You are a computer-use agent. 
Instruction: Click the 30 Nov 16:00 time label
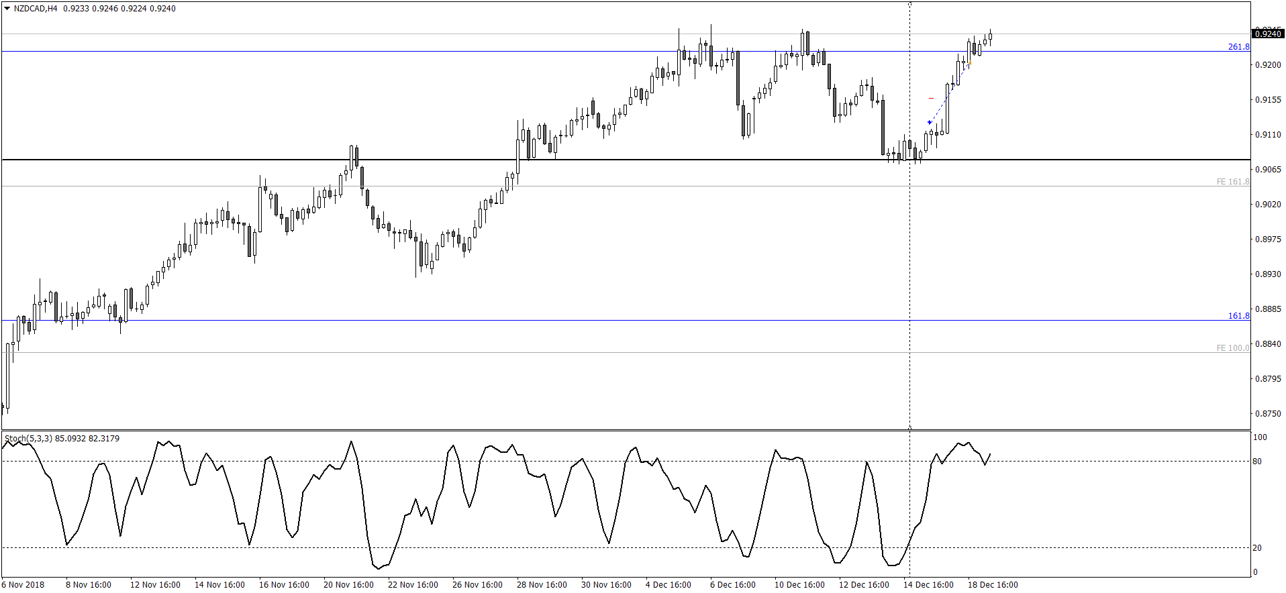point(606,585)
